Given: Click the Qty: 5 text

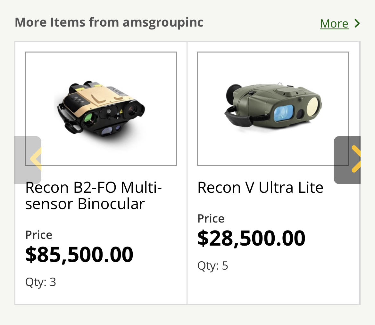Looking at the screenshot, I should click(213, 266).
